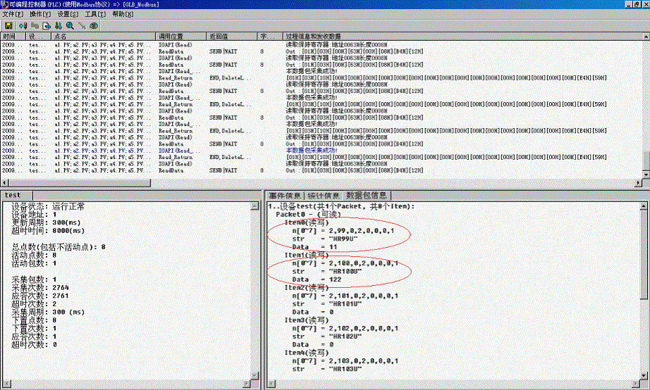Screen dimensions: 650x390
Task: Select the test device tab
Action: click(14, 195)
